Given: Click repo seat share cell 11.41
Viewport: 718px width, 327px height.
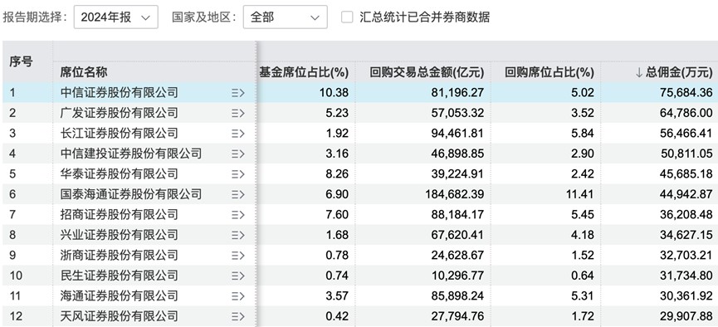Looking at the screenshot, I should coord(579,195).
